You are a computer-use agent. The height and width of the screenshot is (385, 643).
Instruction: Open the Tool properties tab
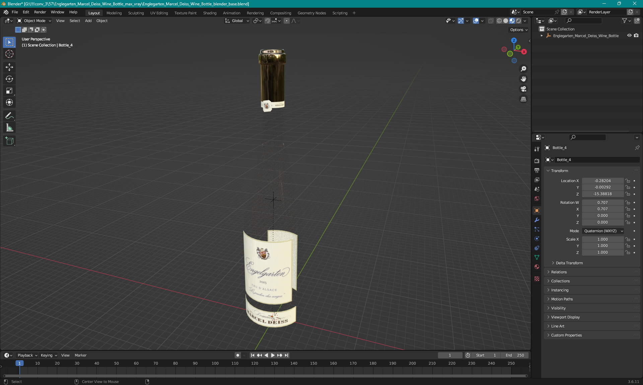[537, 149]
